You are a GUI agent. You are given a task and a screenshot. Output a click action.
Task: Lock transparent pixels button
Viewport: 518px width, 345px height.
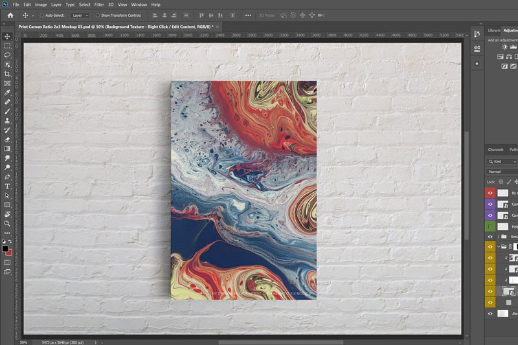(x=501, y=182)
